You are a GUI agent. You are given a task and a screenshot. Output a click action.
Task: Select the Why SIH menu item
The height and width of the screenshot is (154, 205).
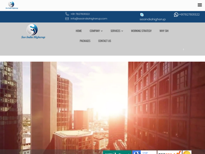164,31
